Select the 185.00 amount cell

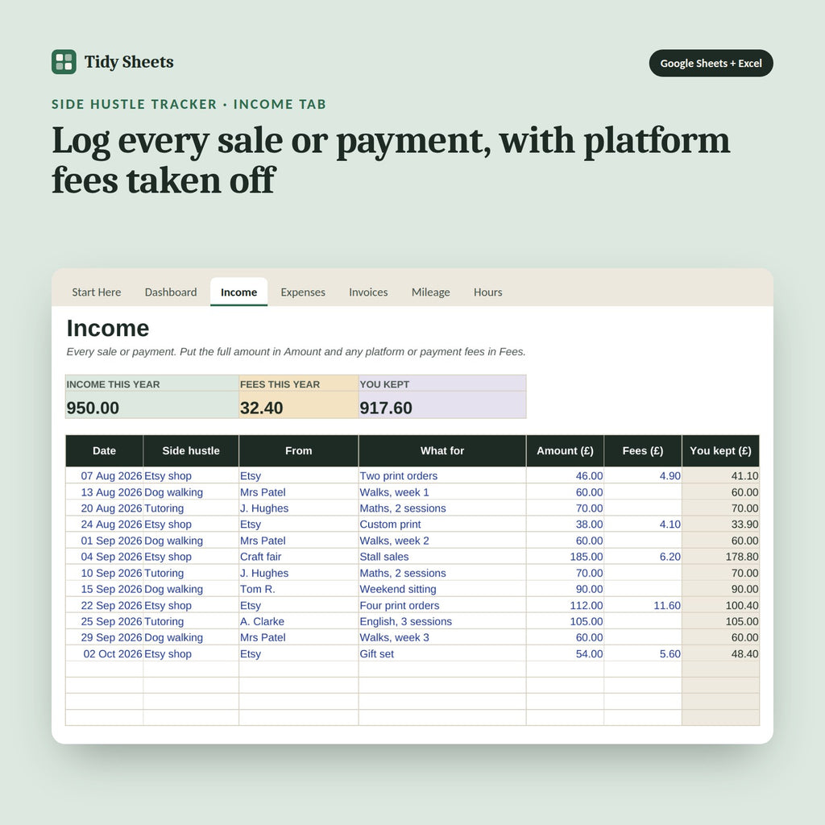point(565,557)
